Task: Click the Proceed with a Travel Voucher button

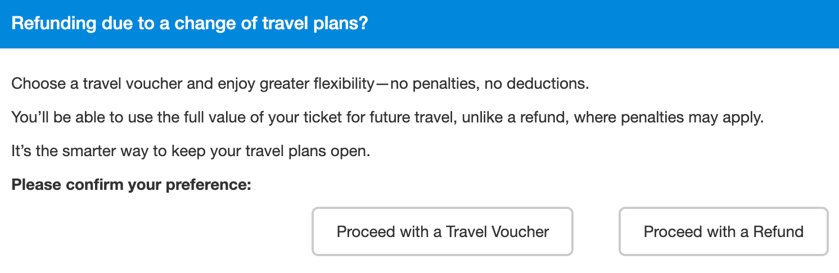Action: coord(442,231)
